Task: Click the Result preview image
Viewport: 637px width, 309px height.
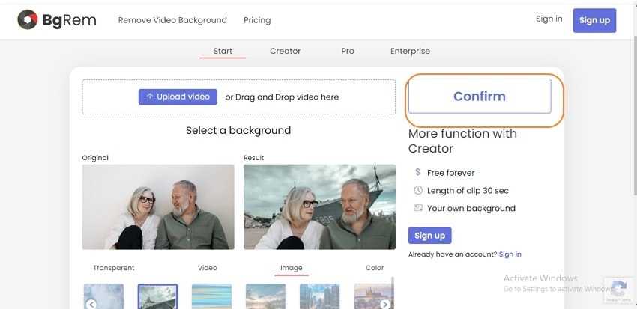Action: [319, 206]
